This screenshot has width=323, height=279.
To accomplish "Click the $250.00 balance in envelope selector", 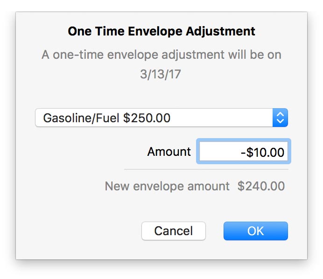I will (147, 118).
